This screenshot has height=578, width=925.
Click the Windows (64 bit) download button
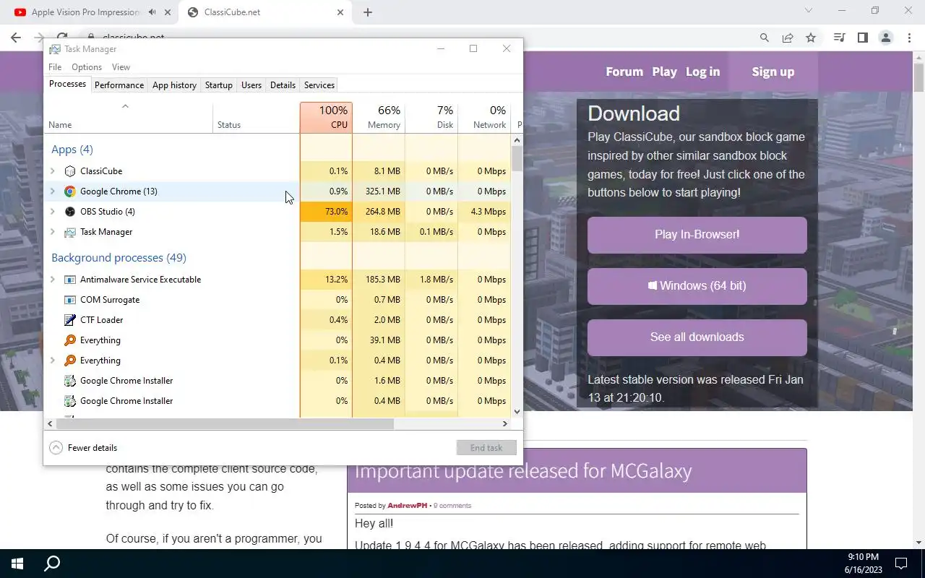[x=697, y=286]
